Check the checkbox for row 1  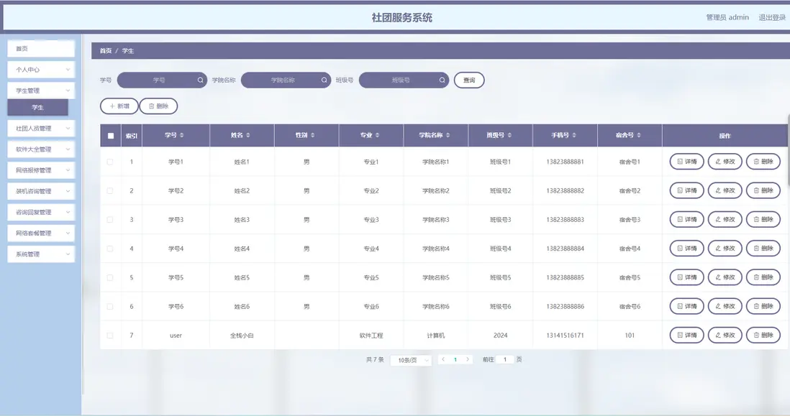coord(110,162)
